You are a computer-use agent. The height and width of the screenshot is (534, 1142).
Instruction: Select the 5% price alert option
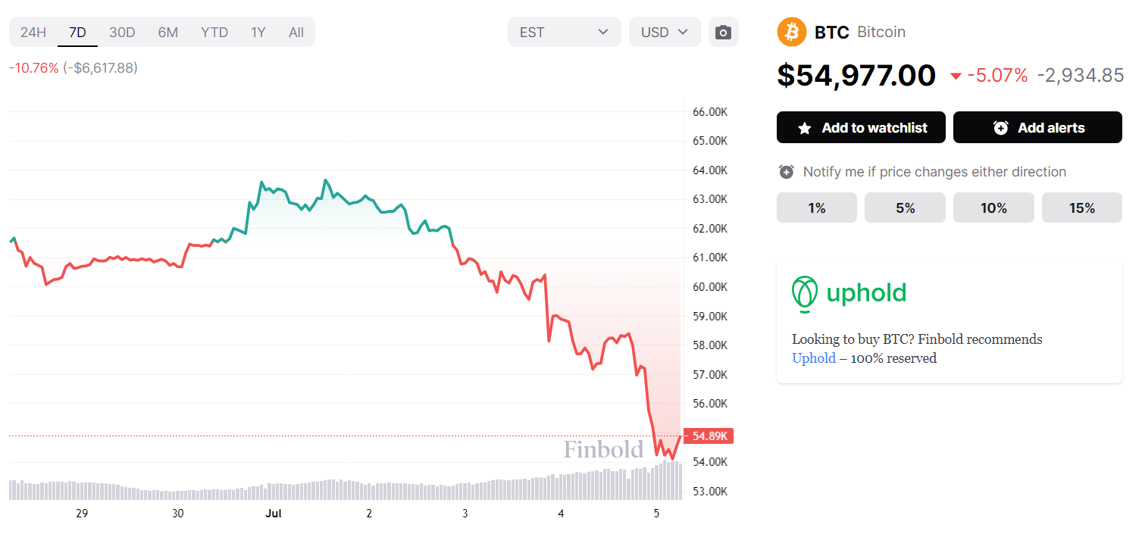pos(906,208)
